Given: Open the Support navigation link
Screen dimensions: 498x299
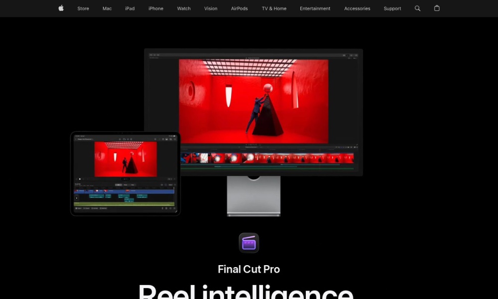Looking at the screenshot, I should tap(392, 8).
